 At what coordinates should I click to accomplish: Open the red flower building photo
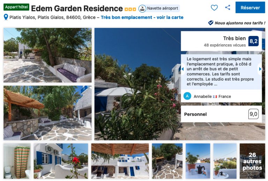[x=61, y=161]
